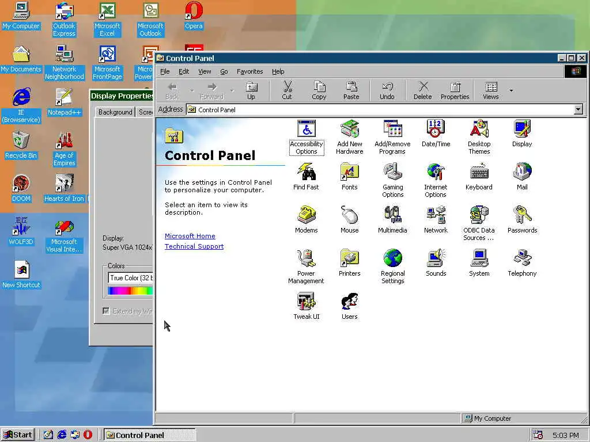Open the Mouse applet
This screenshot has width=590, height=442.
(350, 220)
